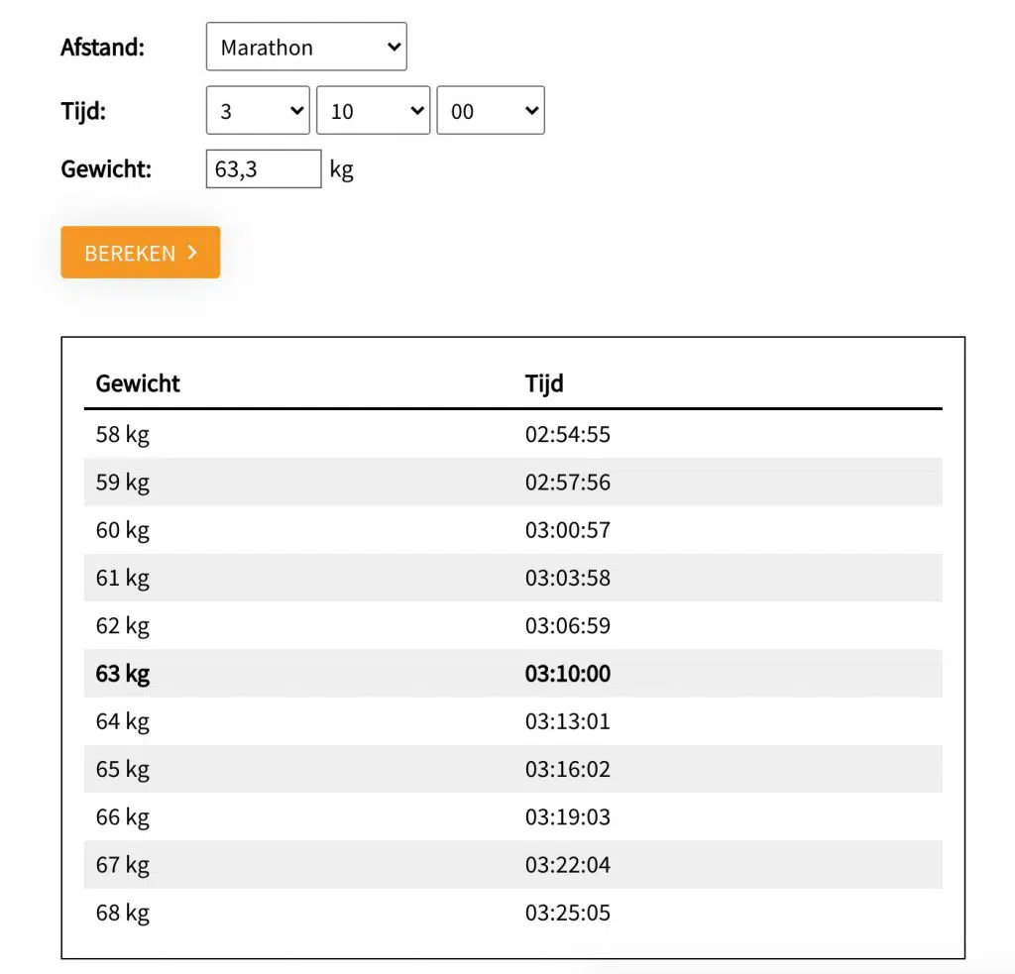Click the Gewicht input field
The height and width of the screenshot is (974, 1015).
(263, 169)
